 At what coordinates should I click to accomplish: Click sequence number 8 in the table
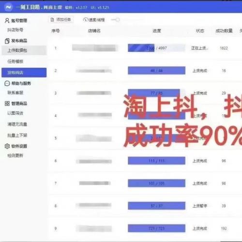[56, 206]
